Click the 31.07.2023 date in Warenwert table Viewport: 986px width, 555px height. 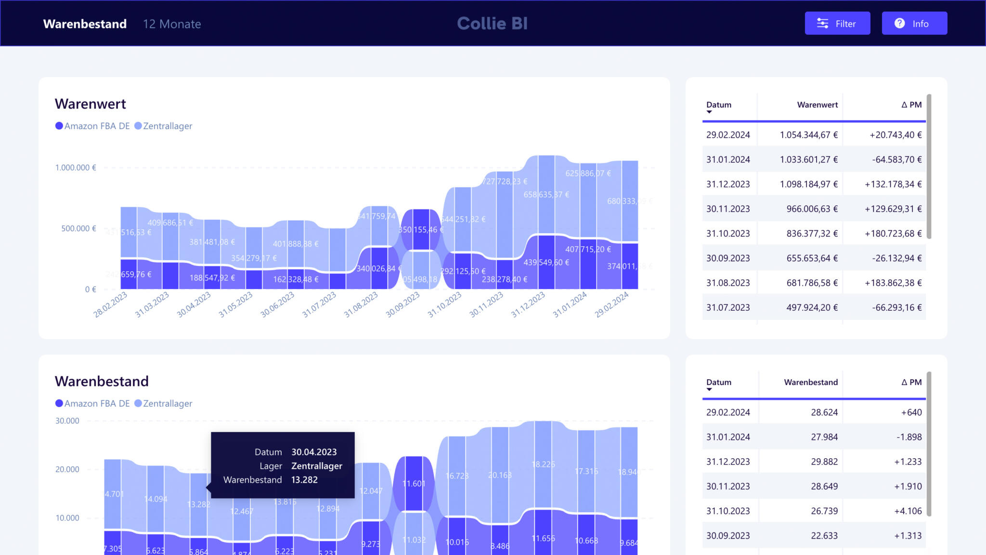click(728, 307)
